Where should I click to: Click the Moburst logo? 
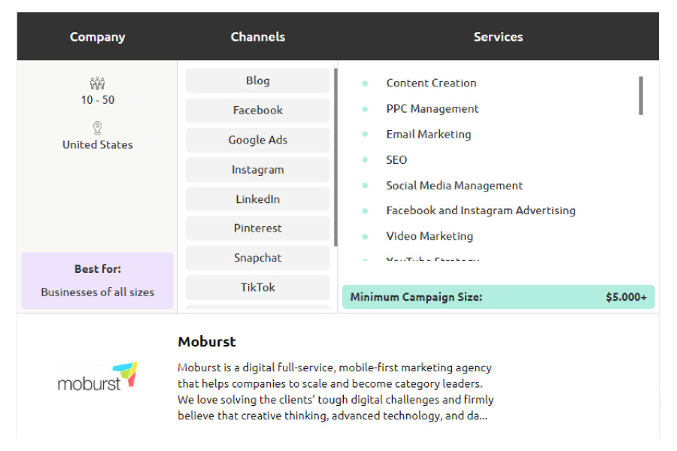point(98,377)
